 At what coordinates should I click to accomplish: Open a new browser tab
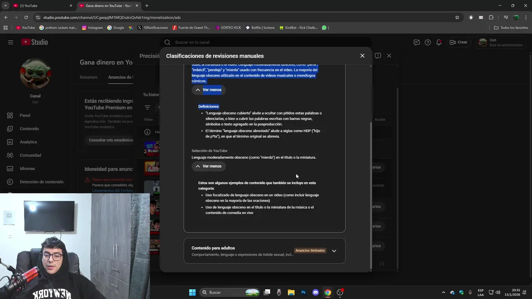tap(147, 6)
